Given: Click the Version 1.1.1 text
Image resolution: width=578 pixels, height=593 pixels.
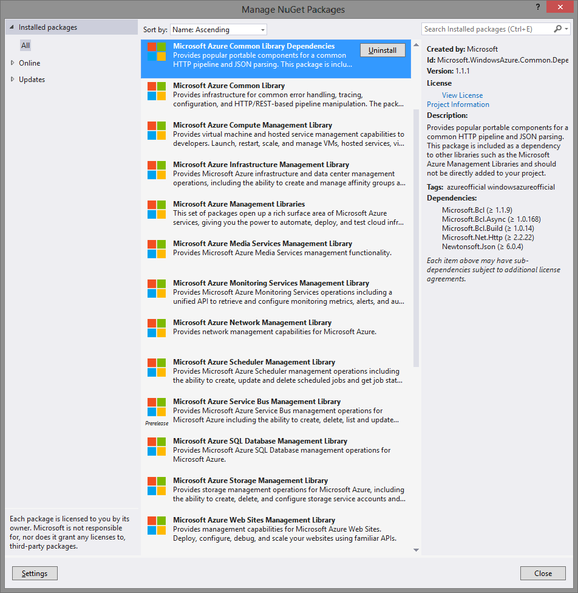Looking at the screenshot, I should [x=448, y=71].
